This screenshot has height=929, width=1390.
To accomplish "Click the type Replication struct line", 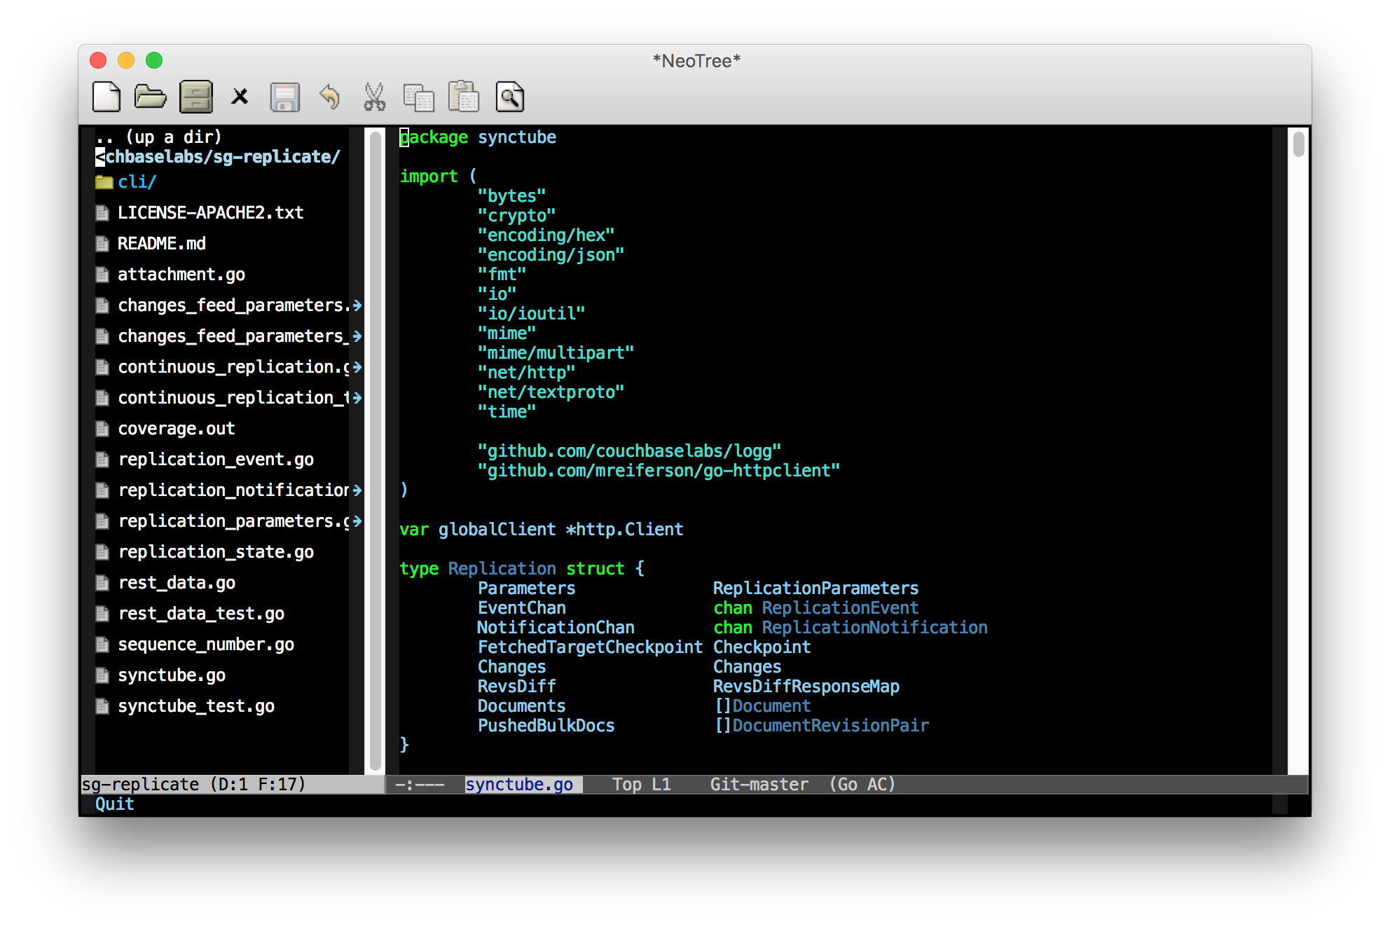I will point(522,569).
